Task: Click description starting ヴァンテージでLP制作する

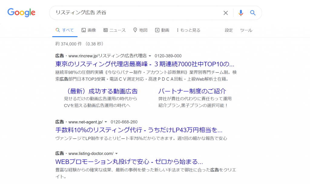Action: [x=141, y=138]
